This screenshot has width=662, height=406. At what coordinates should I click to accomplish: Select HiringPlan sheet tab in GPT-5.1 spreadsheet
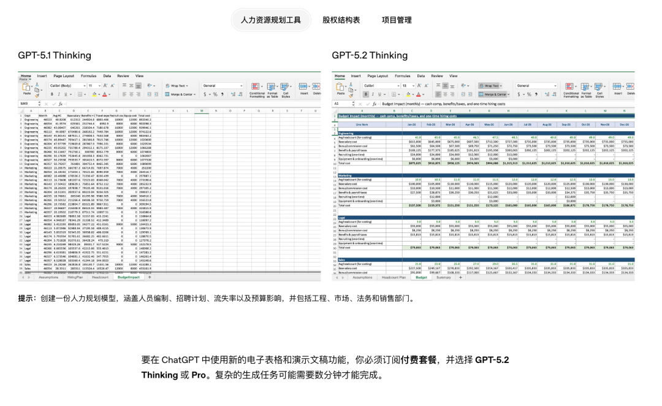75,277
